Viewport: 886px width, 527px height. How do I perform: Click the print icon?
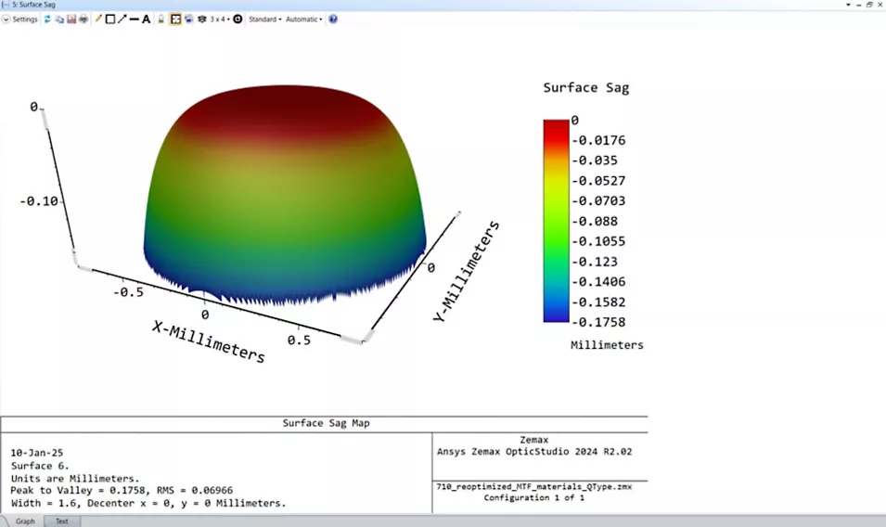coord(83,19)
